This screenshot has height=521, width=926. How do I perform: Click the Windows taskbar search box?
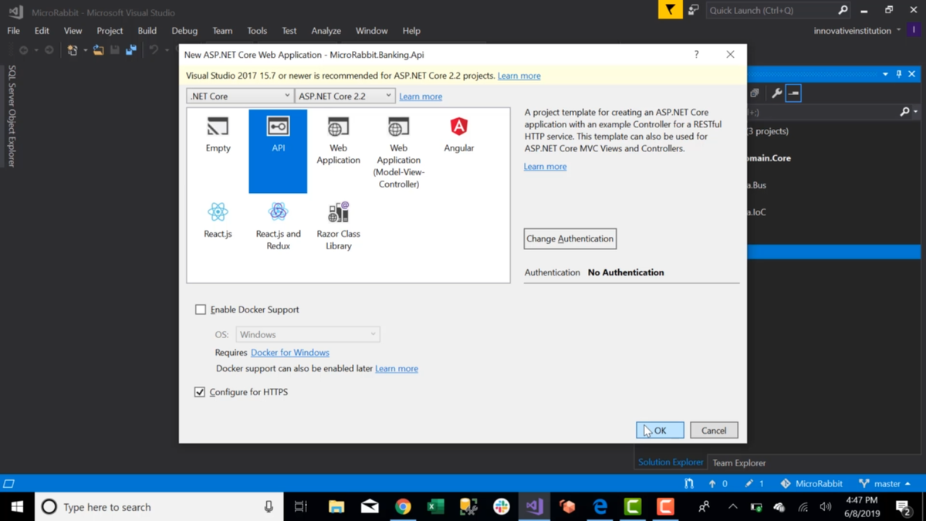(x=158, y=506)
